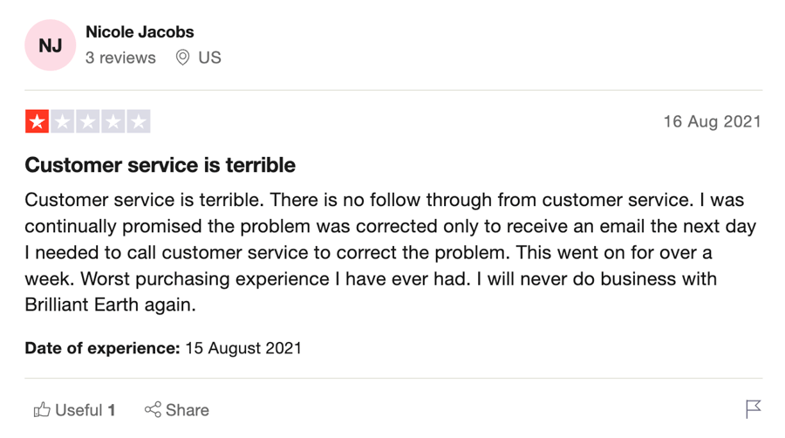The width and height of the screenshot is (785, 438).
Task: Click the Date of experience line
Action: (163, 348)
